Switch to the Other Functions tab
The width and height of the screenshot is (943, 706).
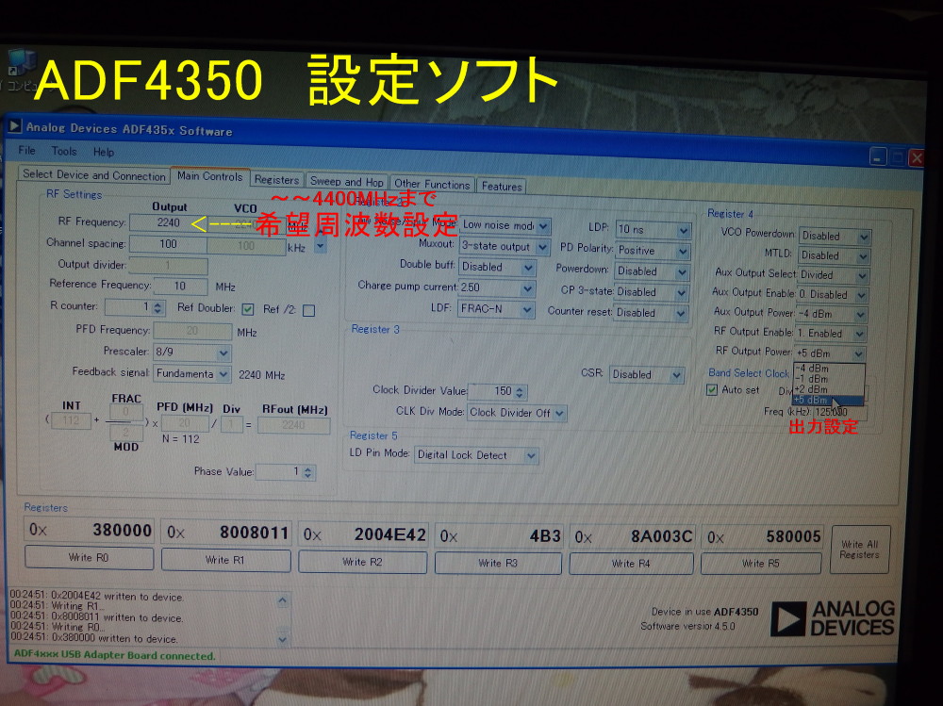[432, 185]
